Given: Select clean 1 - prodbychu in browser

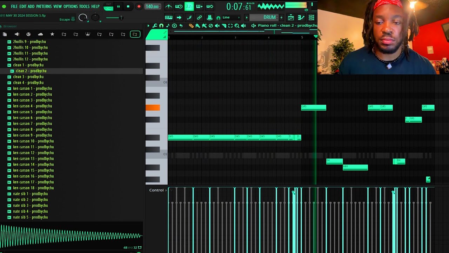Looking at the screenshot, I should 28,65.
